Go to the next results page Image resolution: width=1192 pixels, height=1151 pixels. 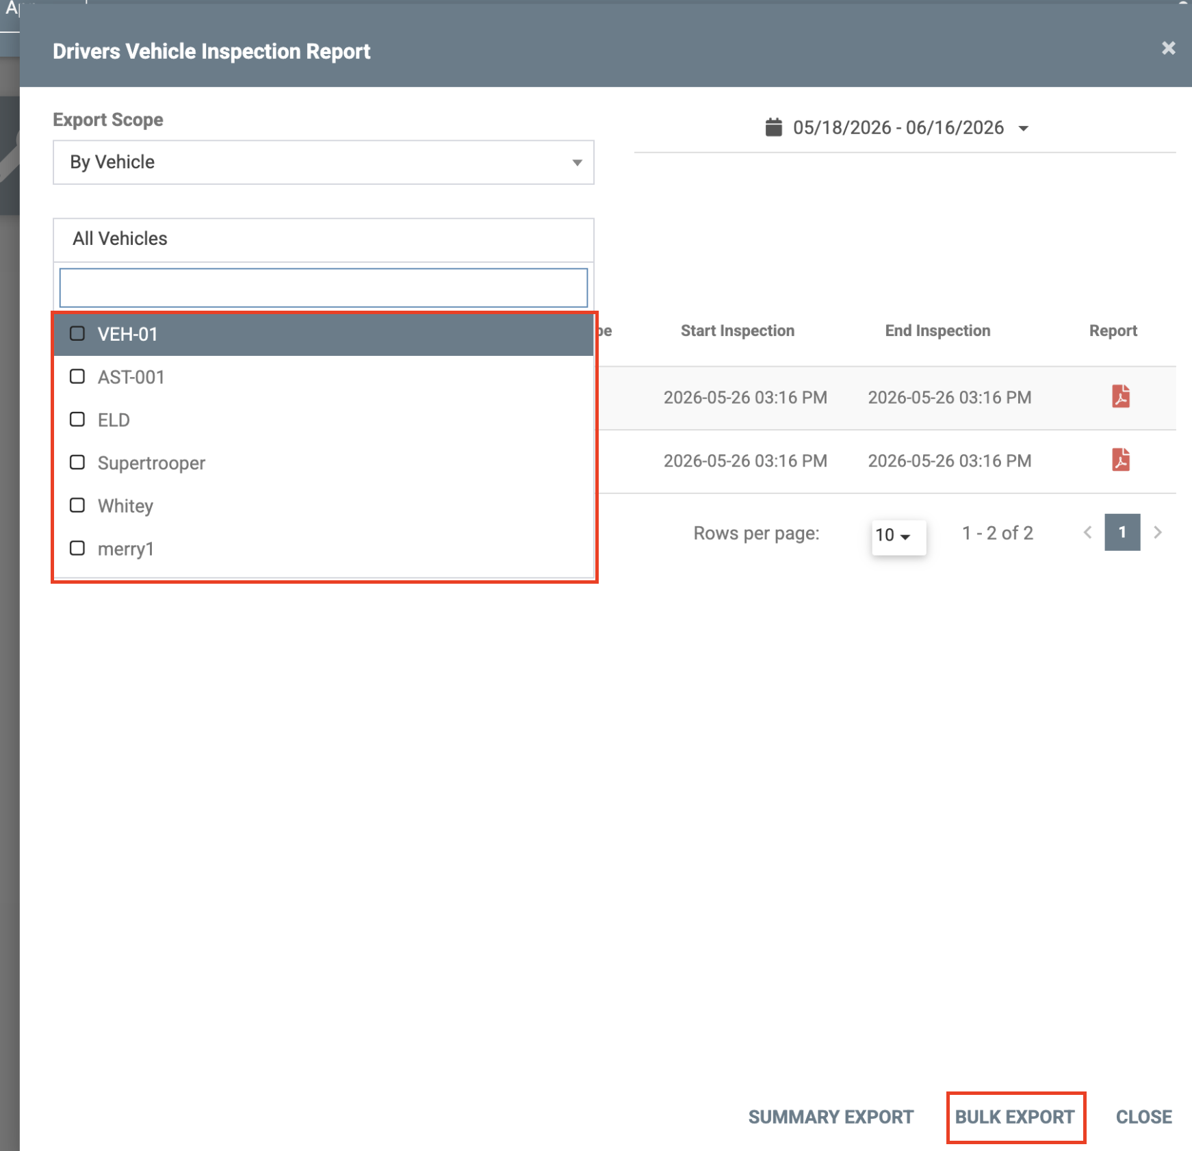click(x=1158, y=532)
